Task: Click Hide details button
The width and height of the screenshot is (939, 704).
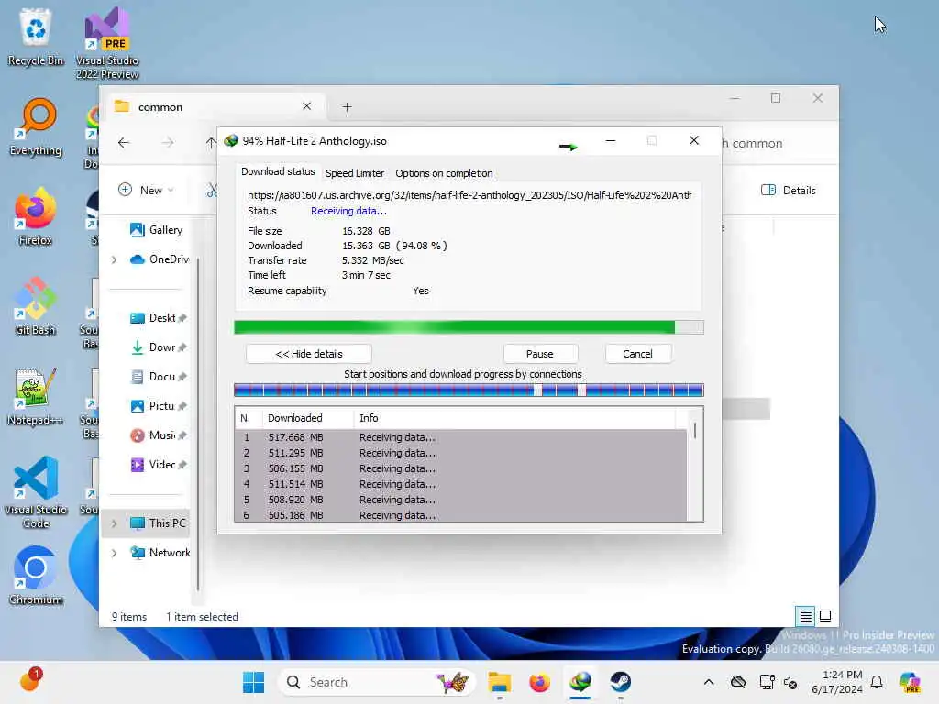Action: [309, 354]
